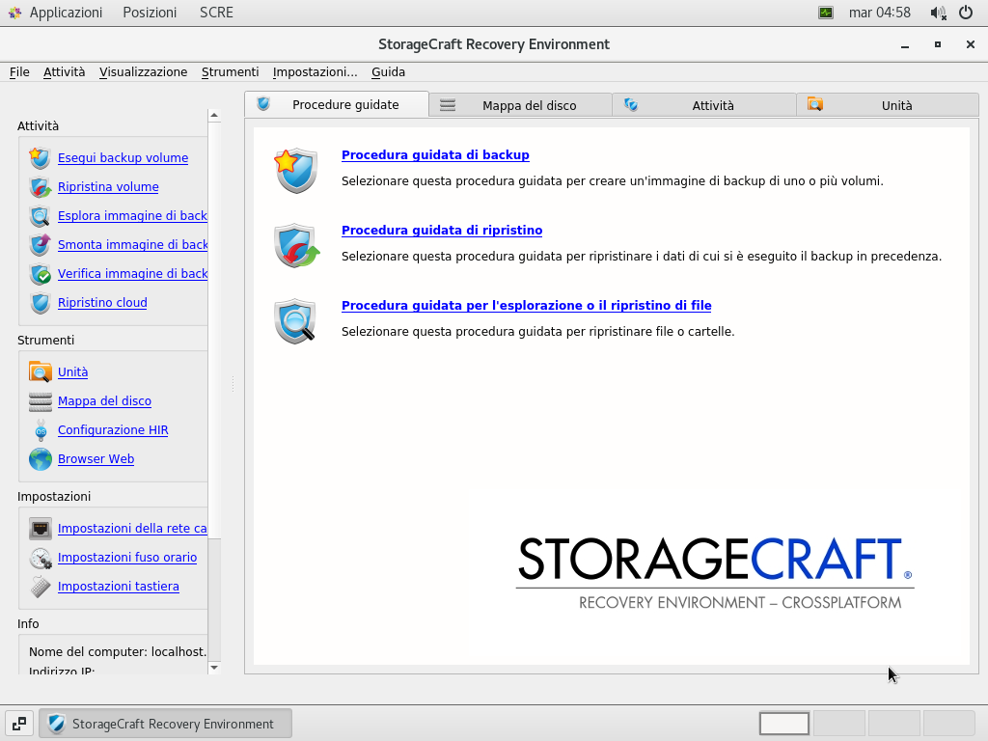This screenshot has height=741, width=988.
Task: Click the Mappa del disco icon in sidebar
Action: [x=40, y=400]
